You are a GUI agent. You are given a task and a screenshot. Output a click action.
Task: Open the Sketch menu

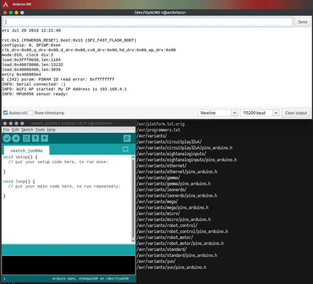click(27, 129)
